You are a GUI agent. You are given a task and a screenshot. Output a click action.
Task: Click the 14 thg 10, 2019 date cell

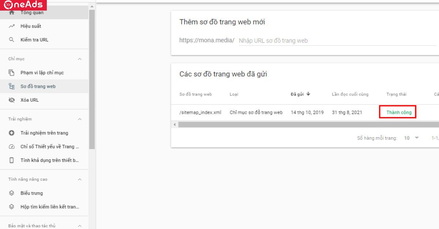307,112
